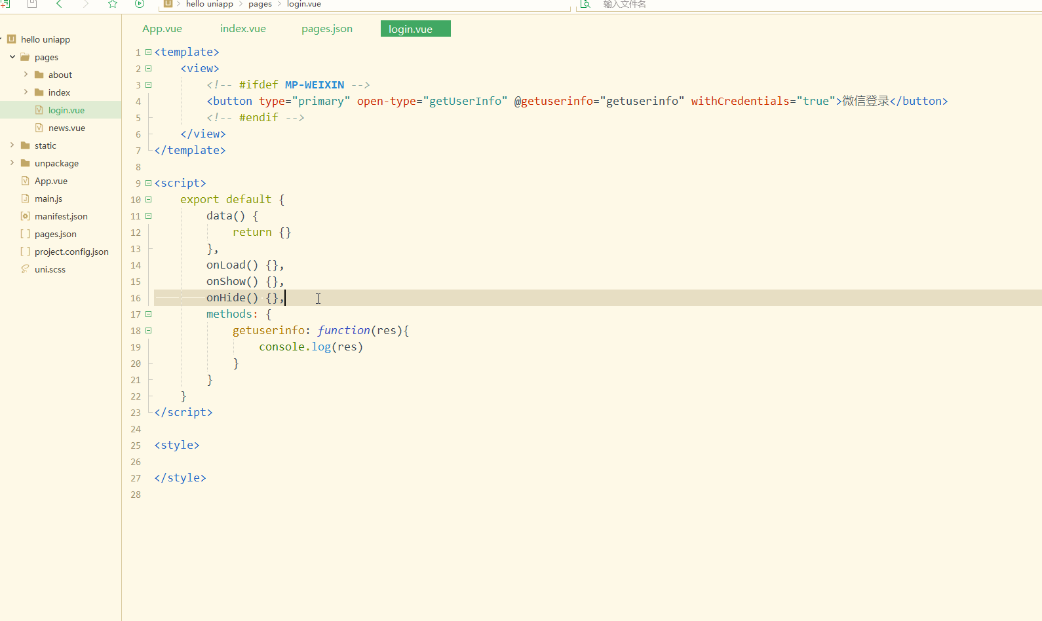This screenshot has width=1042, height=621.
Task: Click the pages.json brackets file icon
Action: pos(25,234)
